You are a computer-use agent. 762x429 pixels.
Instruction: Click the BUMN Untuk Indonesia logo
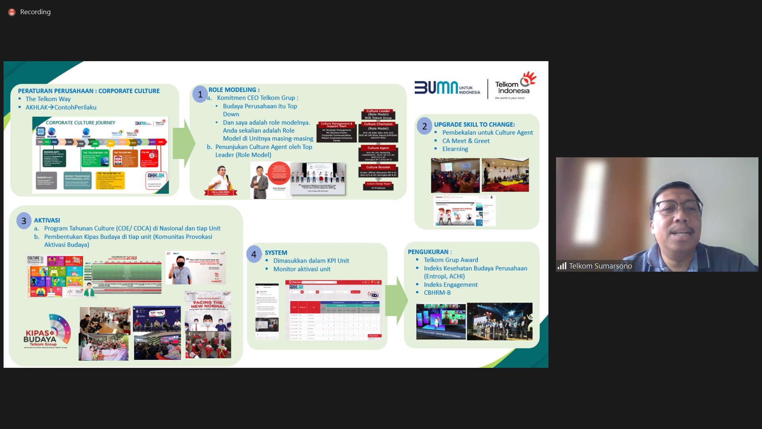pyautogui.click(x=447, y=87)
